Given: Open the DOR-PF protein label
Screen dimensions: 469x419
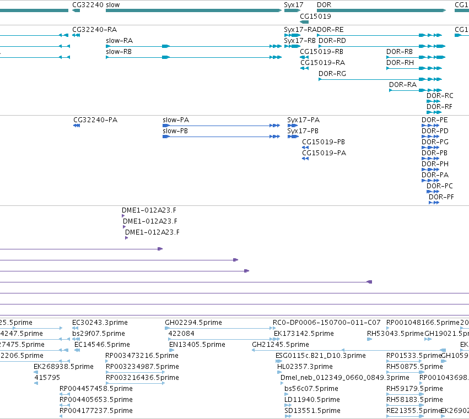Looking at the screenshot, I should click(441, 198).
